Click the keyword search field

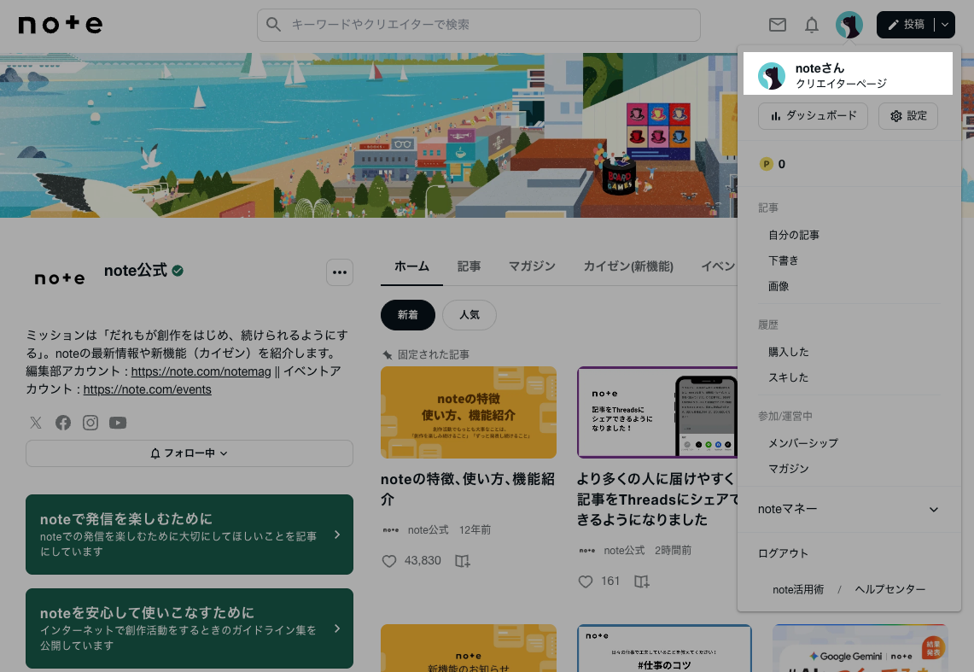tap(478, 25)
